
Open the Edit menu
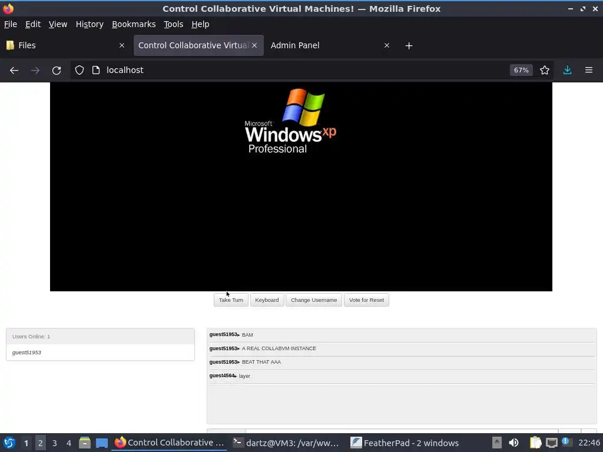(x=33, y=24)
